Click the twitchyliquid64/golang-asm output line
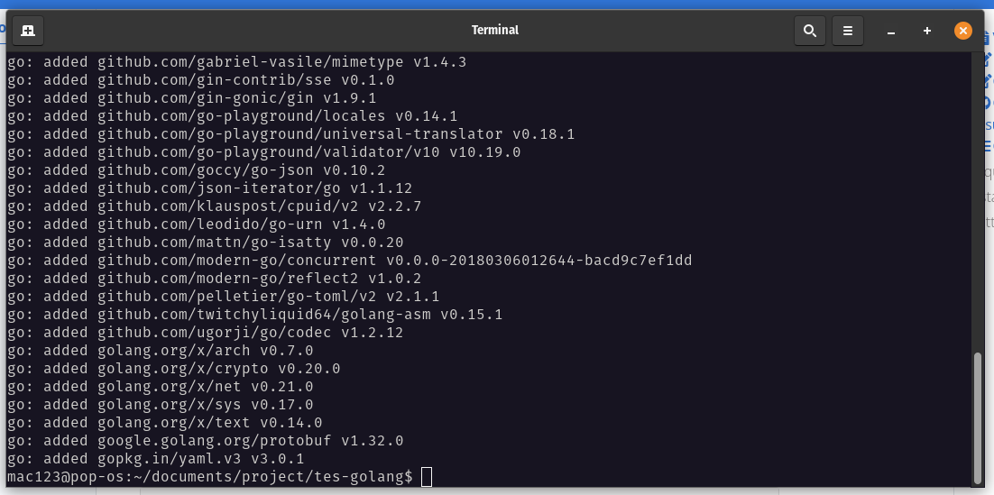The height and width of the screenshot is (495, 994). point(254,315)
